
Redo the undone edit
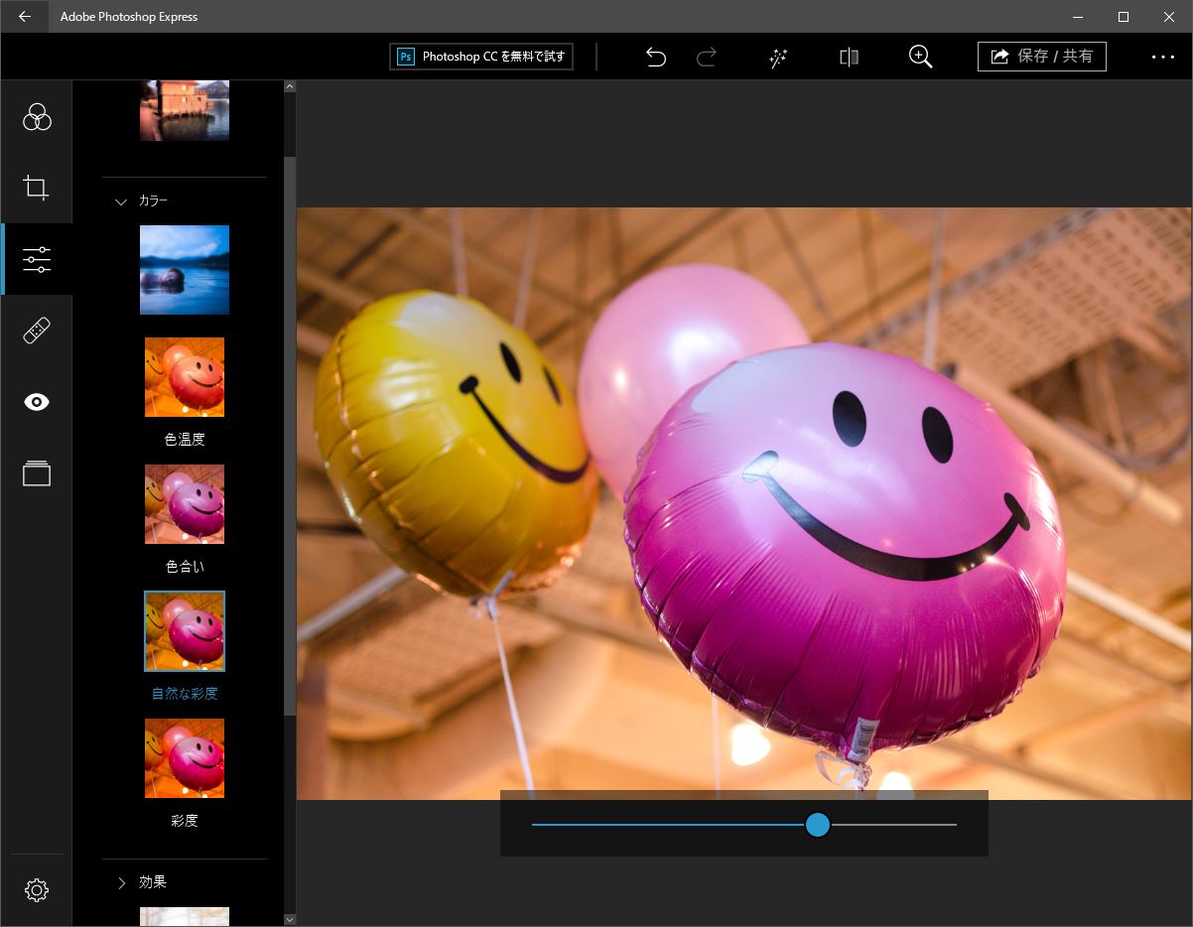pyautogui.click(x=707, y=57)
